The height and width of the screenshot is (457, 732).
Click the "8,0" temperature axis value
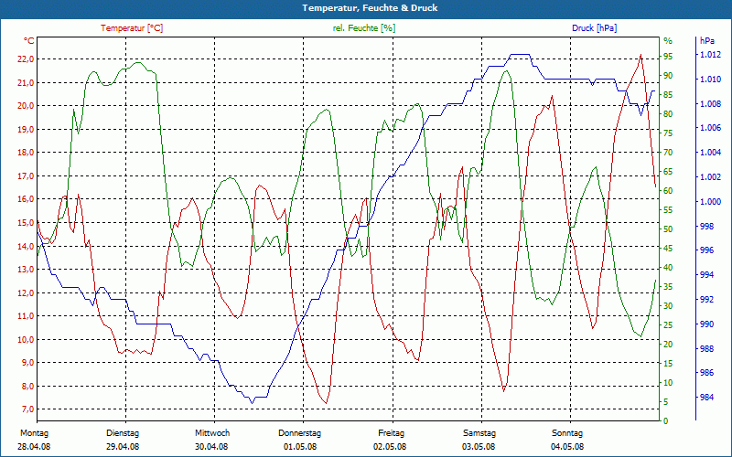point(28,386)
